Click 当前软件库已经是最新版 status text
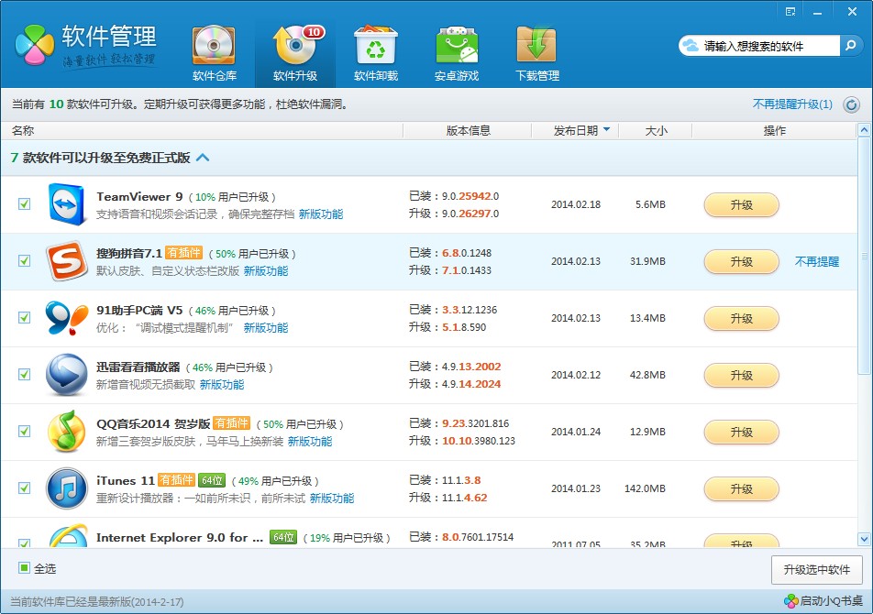This screenshot has width=873, height=614. 97,602
